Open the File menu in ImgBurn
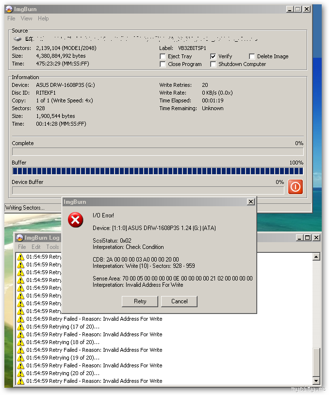Screen dimensions: 329x395 11,18
